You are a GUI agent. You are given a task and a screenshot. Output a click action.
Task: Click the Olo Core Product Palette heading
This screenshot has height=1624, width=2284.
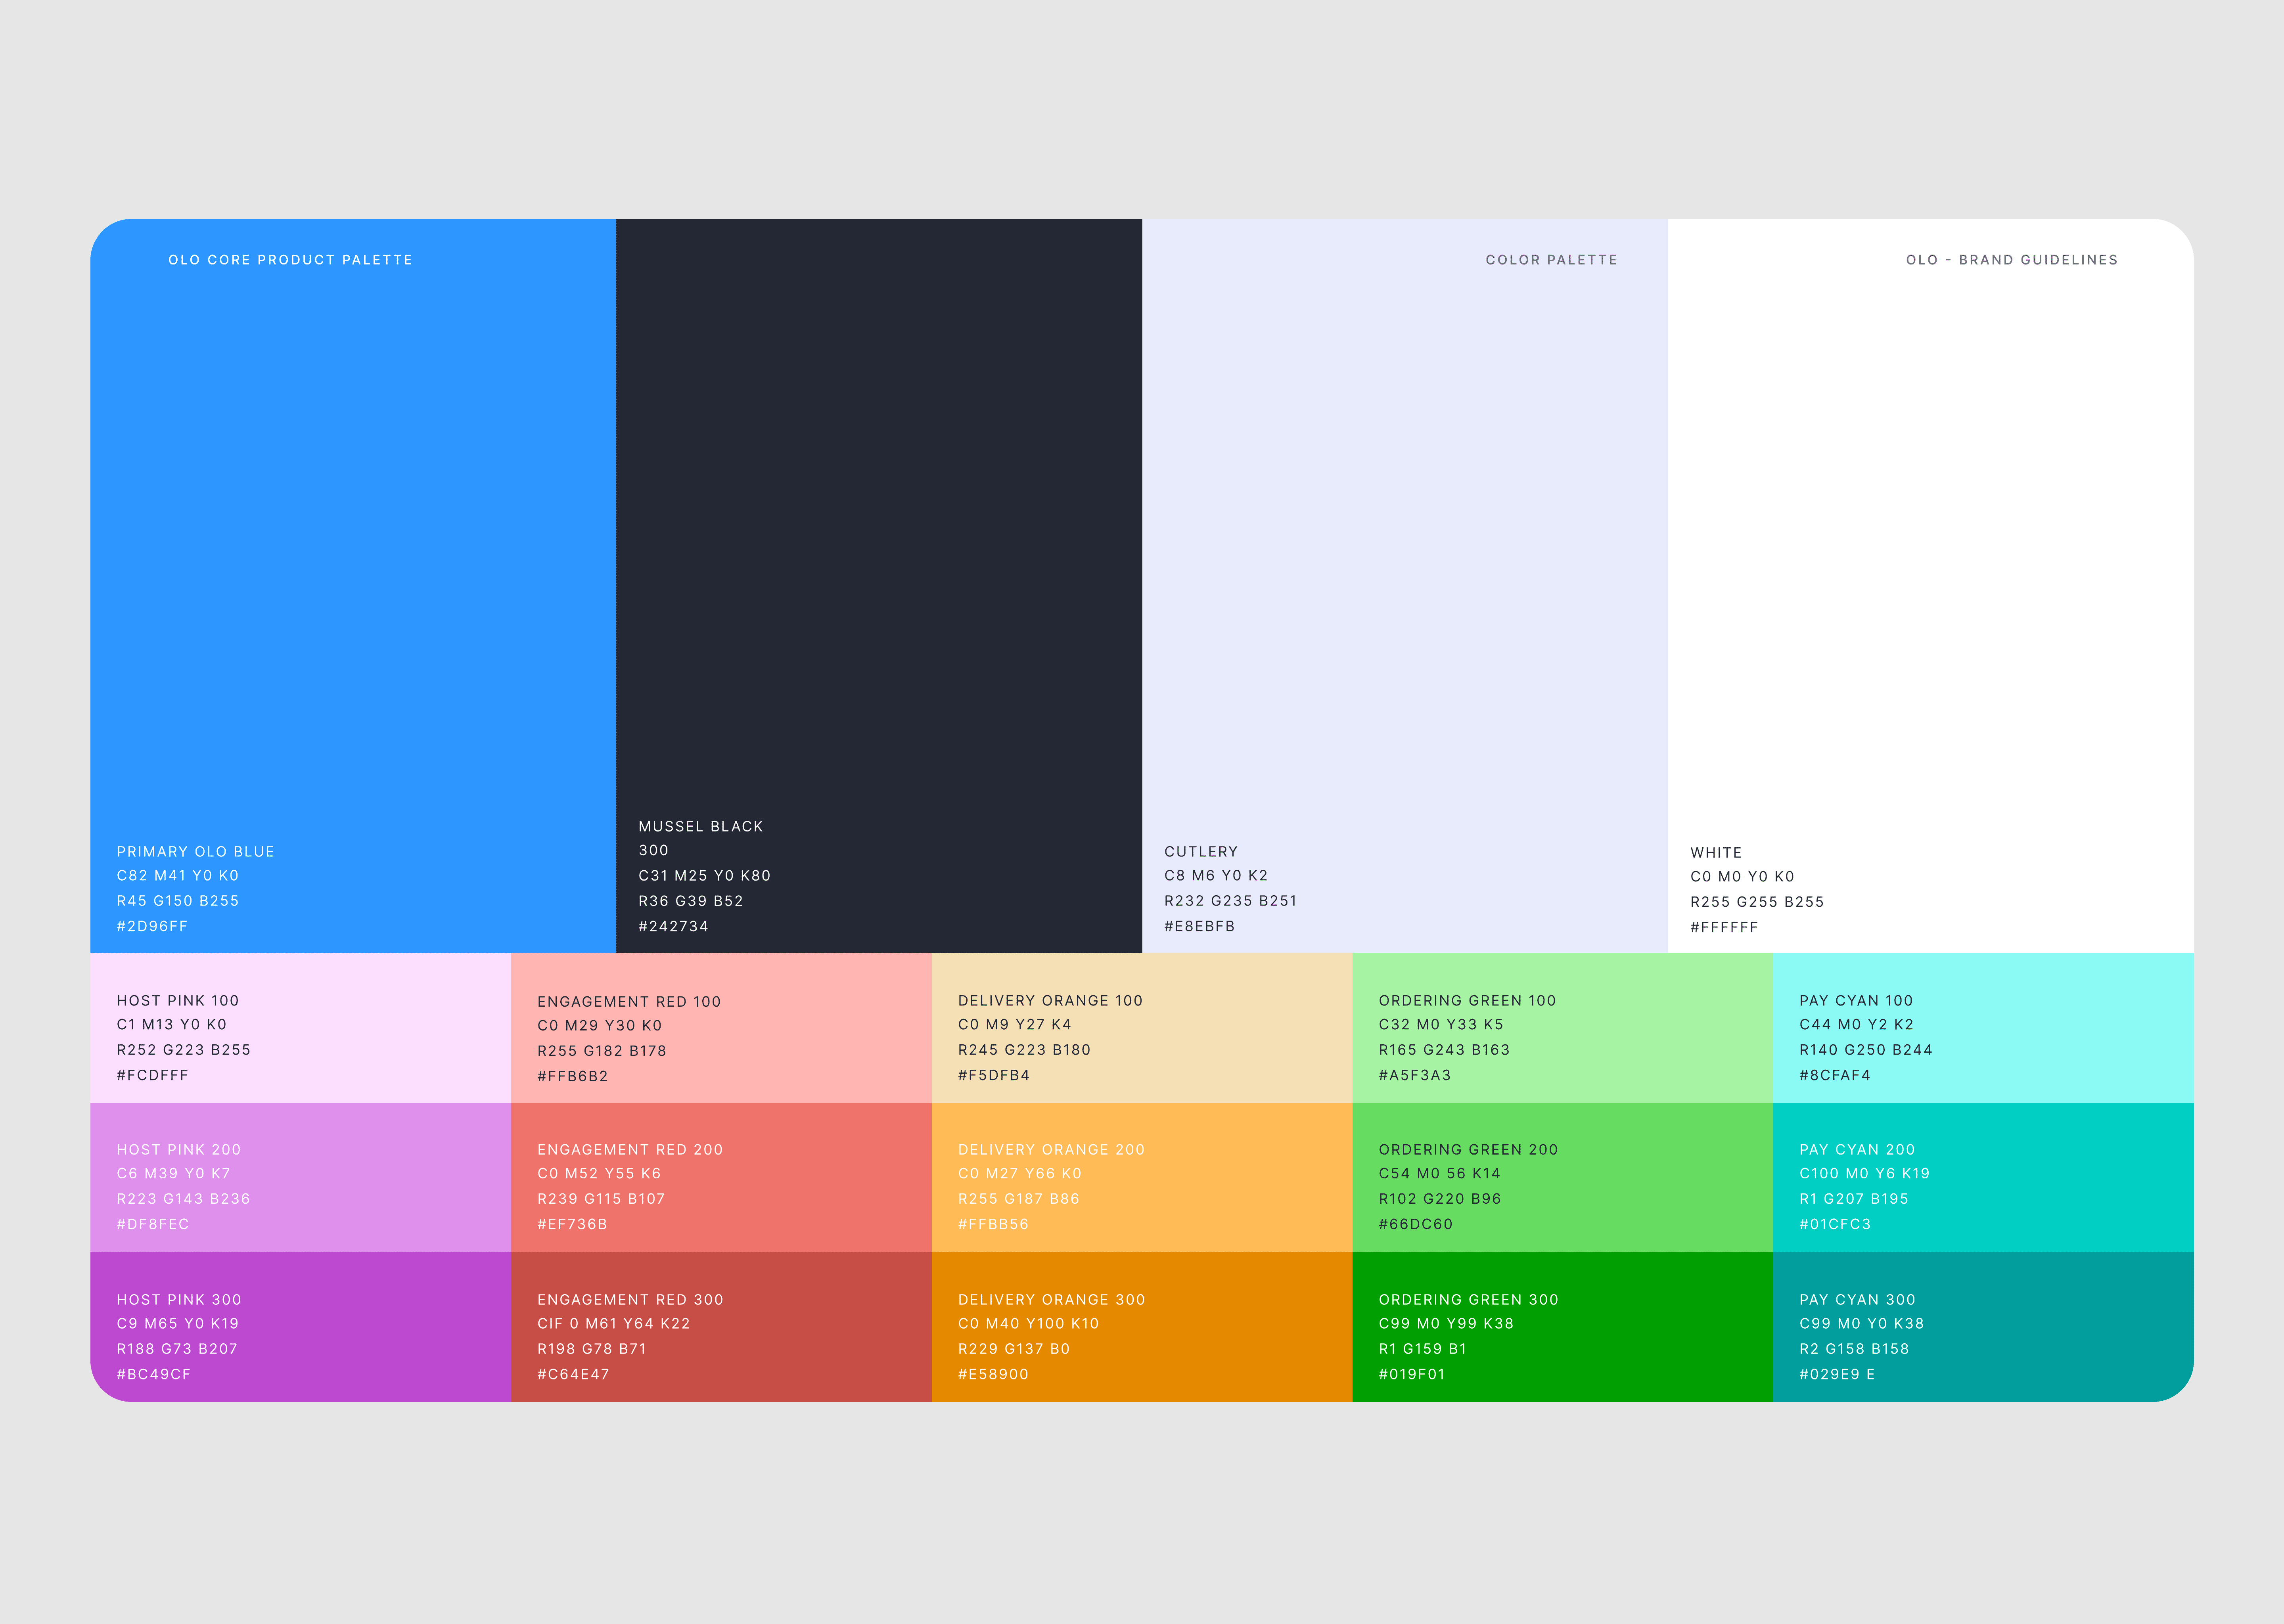[x=290, y=260]
